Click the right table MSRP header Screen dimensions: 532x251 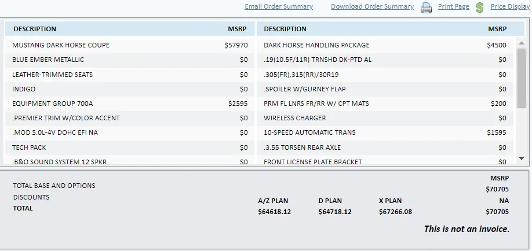click(x=497, y=29)
